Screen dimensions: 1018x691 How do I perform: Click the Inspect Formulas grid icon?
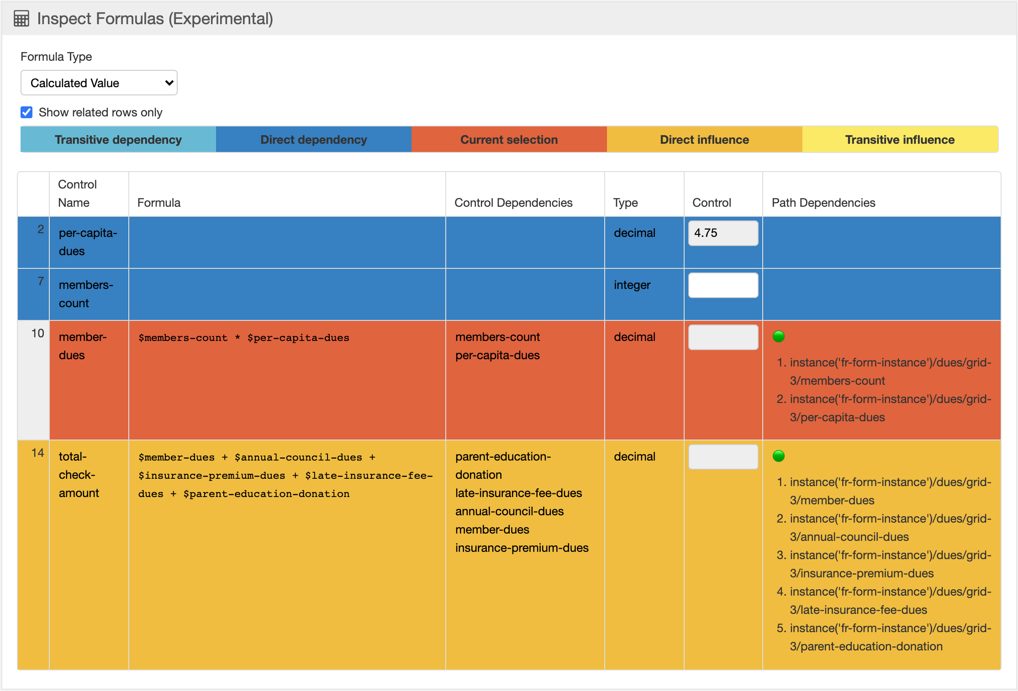pos(21,19)
